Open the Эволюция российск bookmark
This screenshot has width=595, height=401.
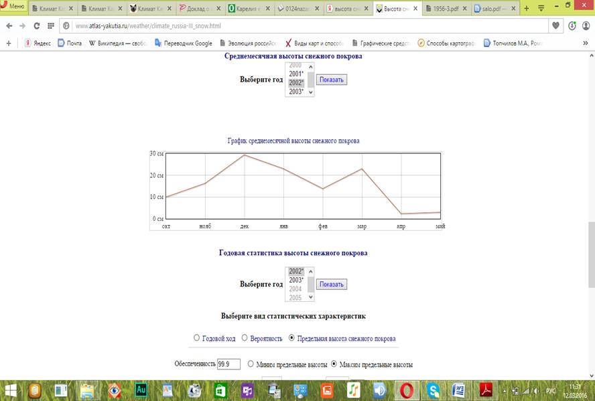point(249,44)
